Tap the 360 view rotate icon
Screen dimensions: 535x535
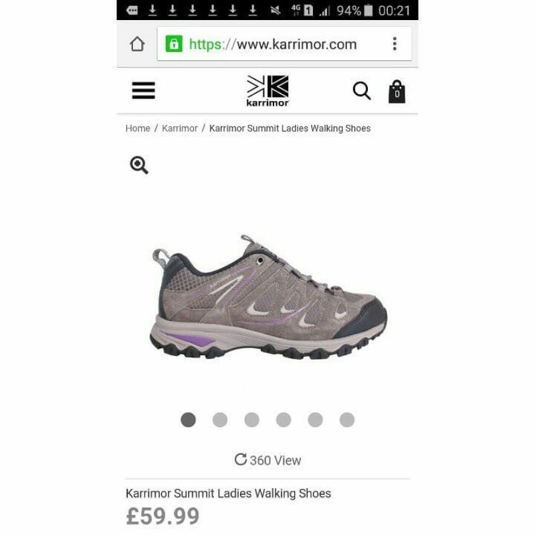coord(241,459)
